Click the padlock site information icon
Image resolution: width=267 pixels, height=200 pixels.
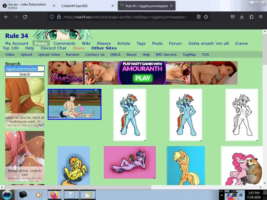tap(59, 17)
